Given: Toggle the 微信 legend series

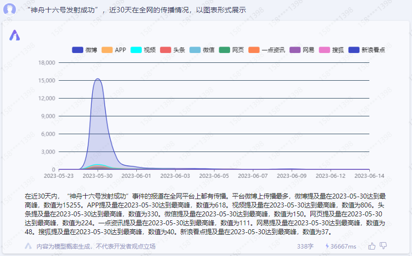Looking at the screenshot, I should tap(202, 50).
